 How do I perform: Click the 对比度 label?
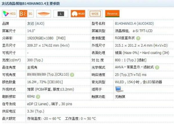point(98,60)
